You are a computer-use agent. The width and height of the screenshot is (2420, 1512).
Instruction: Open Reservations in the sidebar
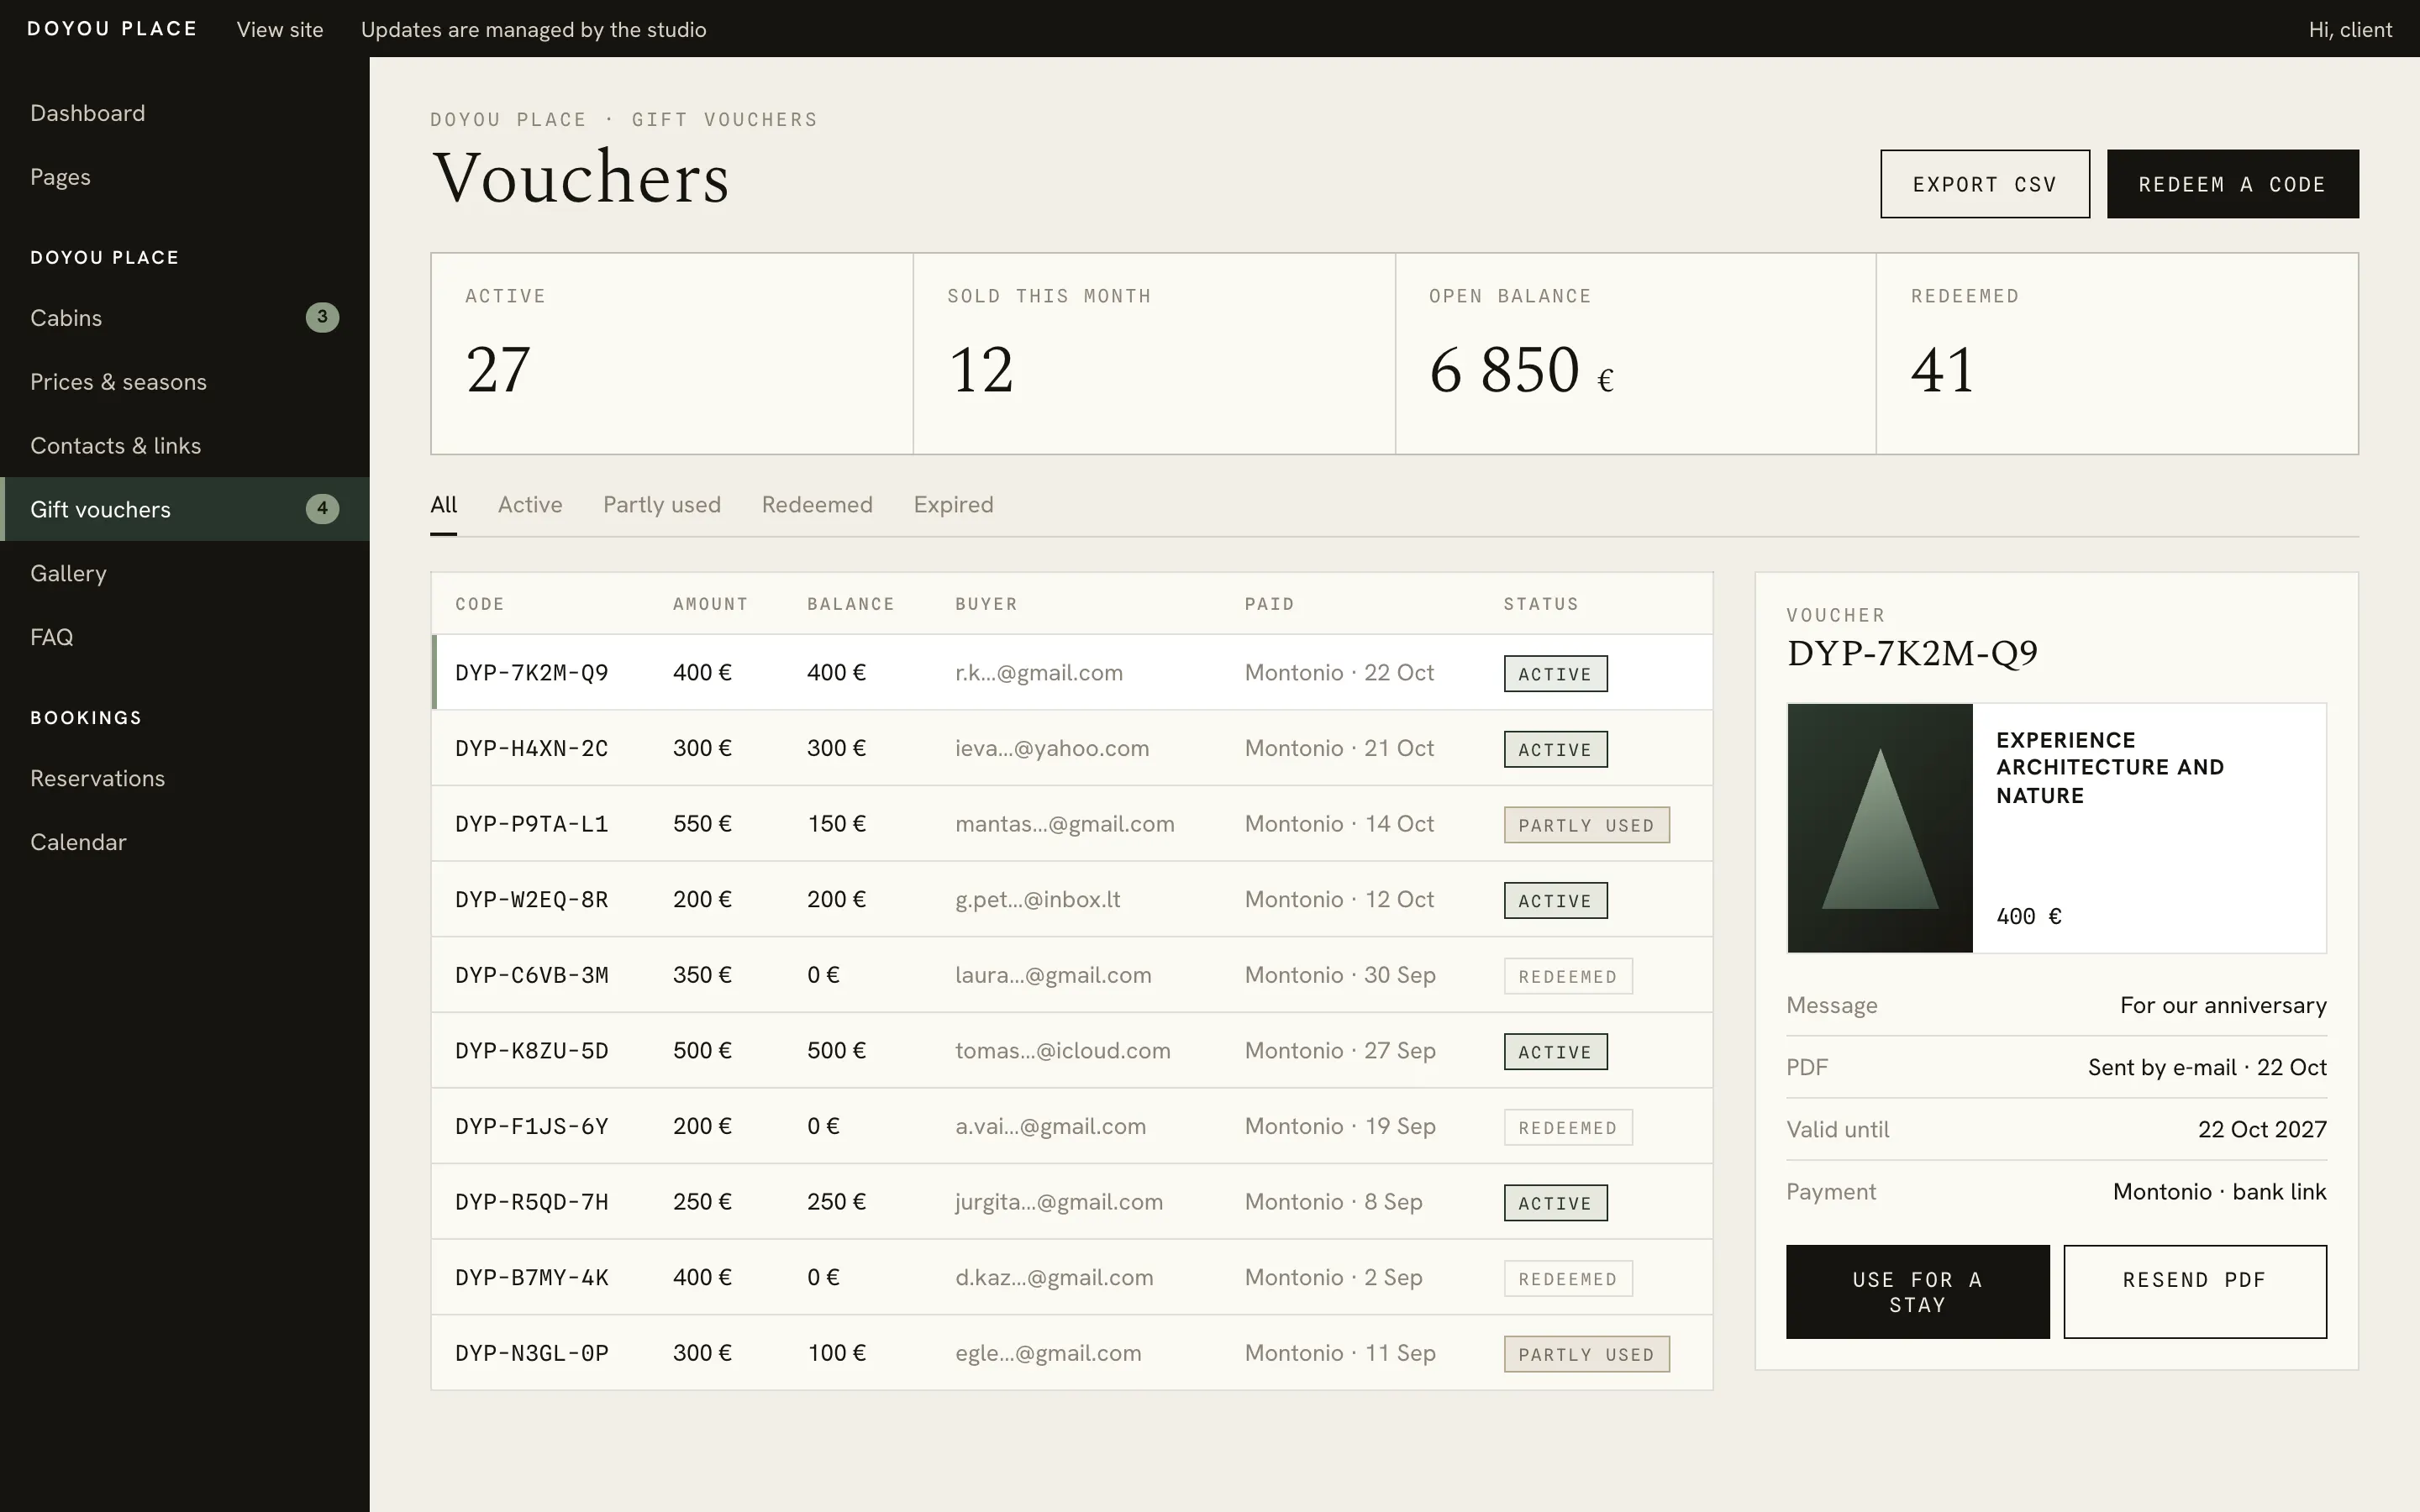[x=97, y=778]
